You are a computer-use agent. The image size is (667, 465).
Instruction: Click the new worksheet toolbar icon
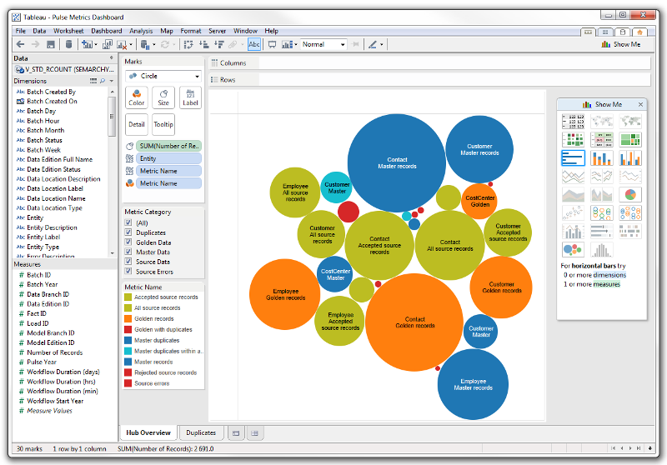(87, 44)
